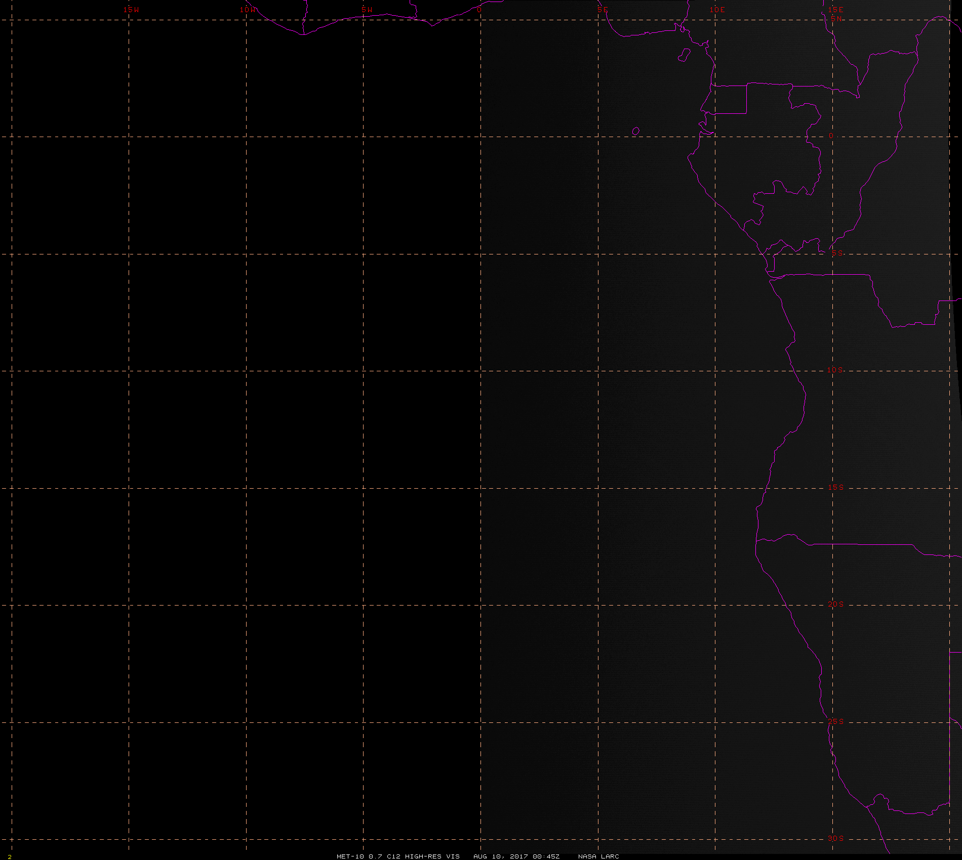The width and height of the screenshot is (962, 860).
Task: Click the 10W longitude label
Action: [x=248, y=10]
